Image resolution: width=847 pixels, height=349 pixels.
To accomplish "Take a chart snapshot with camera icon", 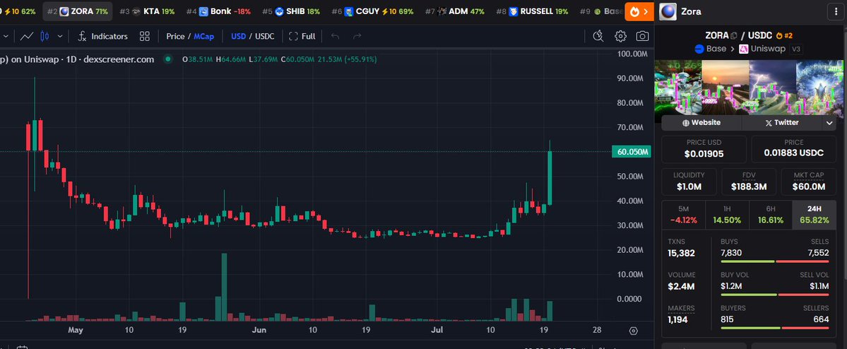I will [x=642, y=36].
